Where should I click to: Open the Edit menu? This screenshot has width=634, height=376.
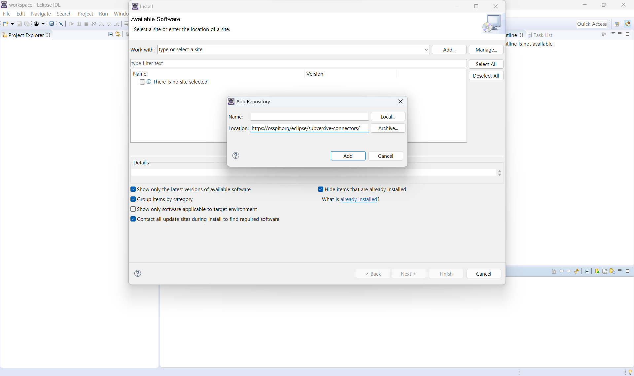[x=21, y=14]
